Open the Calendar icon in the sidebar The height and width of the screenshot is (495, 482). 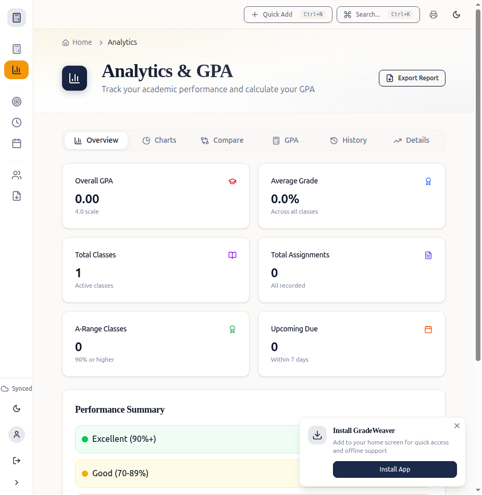tap(16, 143)
